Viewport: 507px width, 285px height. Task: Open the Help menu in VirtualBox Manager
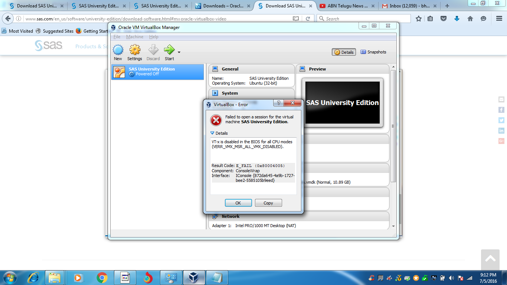coord(154,37)
